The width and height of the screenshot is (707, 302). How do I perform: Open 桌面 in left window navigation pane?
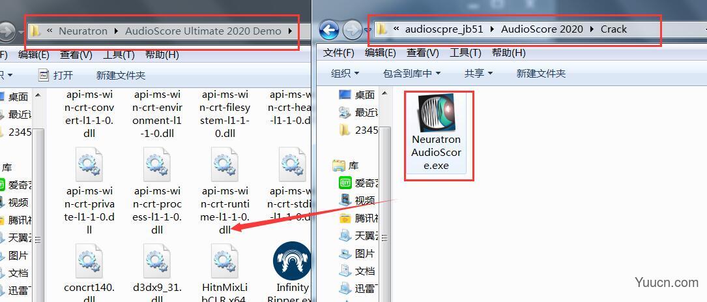click(14, 97)
